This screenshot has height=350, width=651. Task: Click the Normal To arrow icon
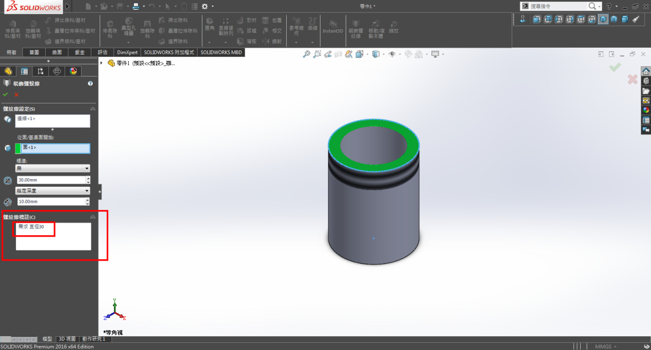point(523,19)
